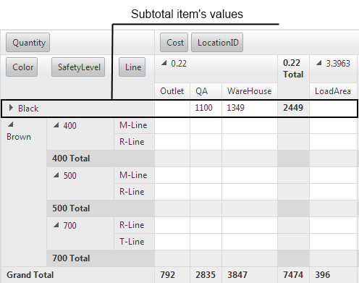Viewport: 359px width, 283px height.
Task: Collapse the 0.22 cost column group
Action: (x=164, y=63)
